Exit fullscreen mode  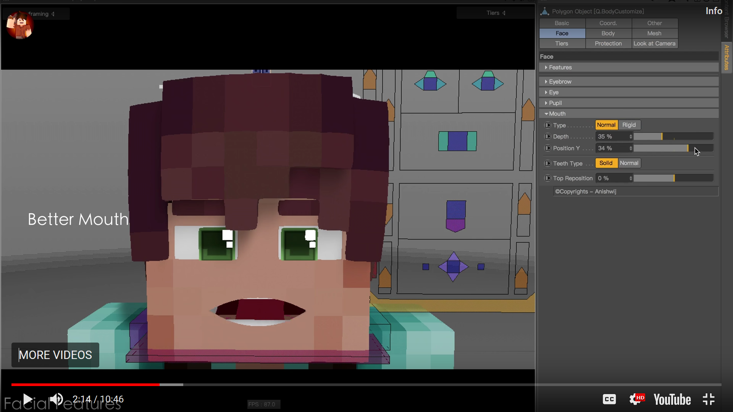(x=709, y=399)
